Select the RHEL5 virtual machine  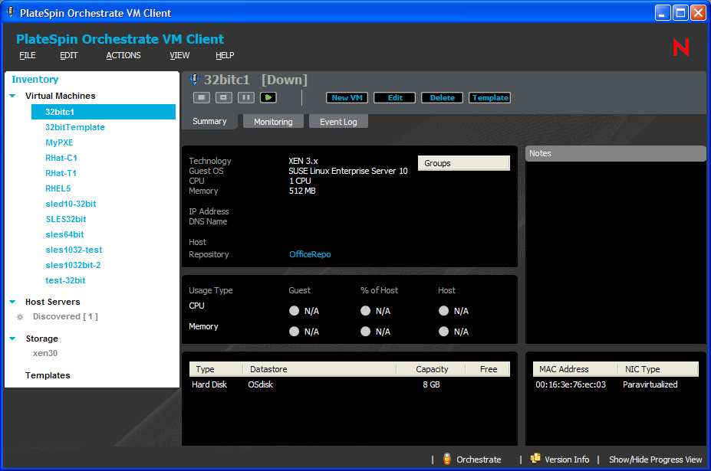58,188
